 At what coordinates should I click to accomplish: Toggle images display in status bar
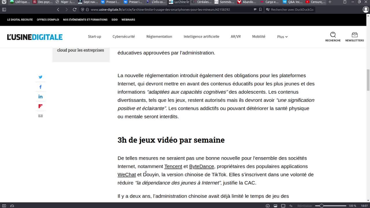[x=275, y=206]
